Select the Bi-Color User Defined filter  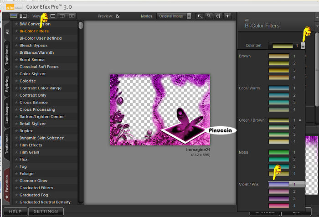click(x=41, y=38)
